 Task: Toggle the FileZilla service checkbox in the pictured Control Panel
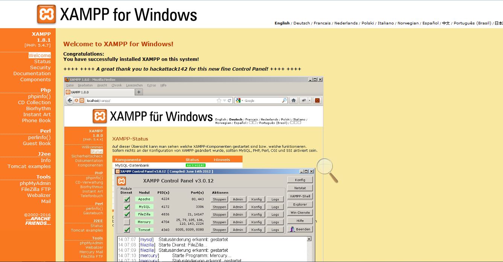(x=127, y=214)
